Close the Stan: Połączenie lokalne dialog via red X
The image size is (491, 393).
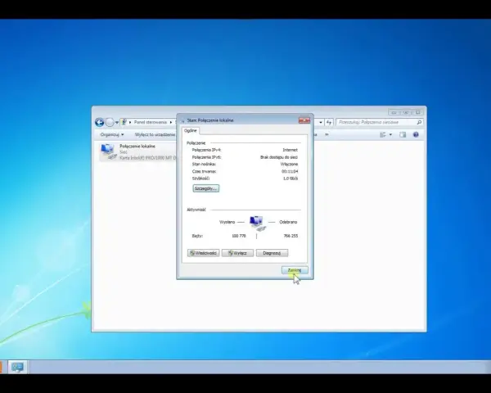tap(304, 120)
